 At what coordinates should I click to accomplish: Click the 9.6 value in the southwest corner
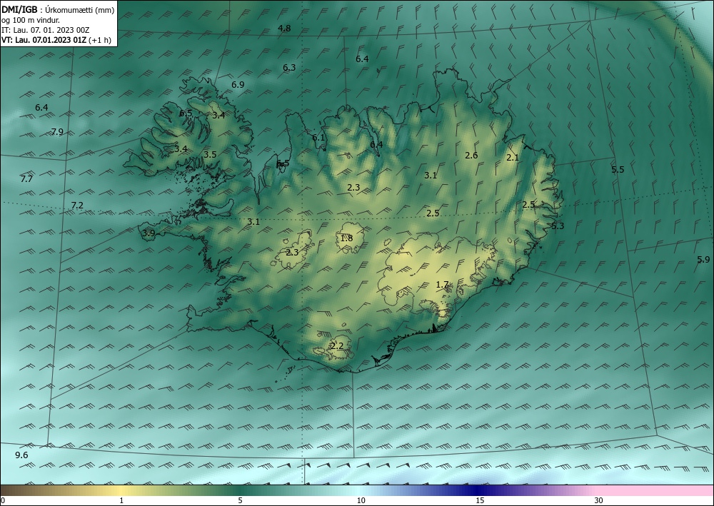coord(21,455)
